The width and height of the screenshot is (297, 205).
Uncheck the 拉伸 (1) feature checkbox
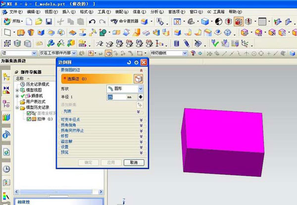[29, 118]
